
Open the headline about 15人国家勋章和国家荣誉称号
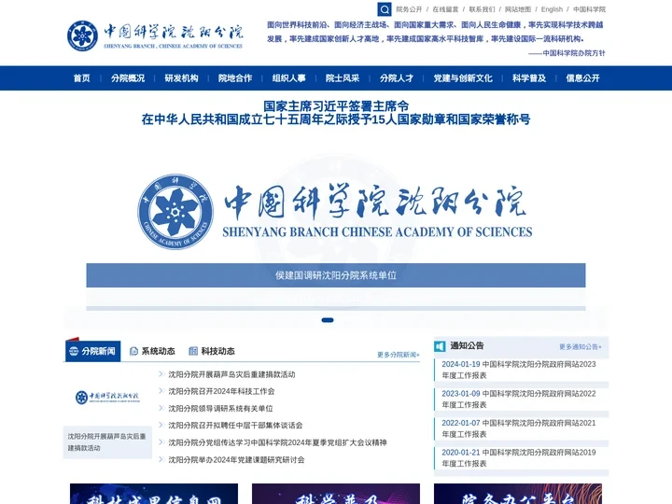coord(336,119)
